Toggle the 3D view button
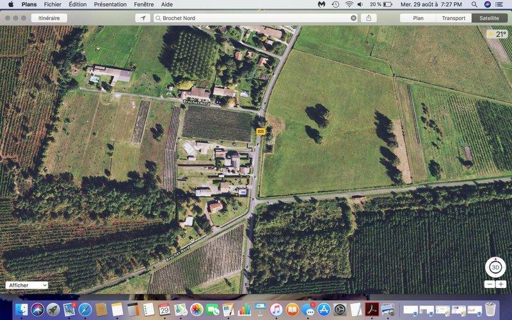This screenshot has width=512, height=320. [495, 268]
